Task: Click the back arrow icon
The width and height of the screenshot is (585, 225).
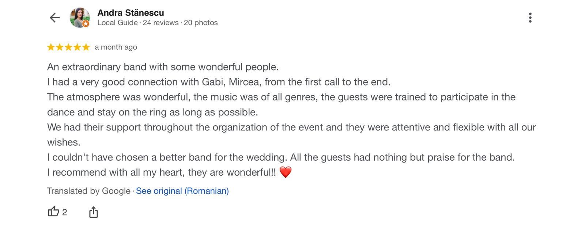Action: point(54,18)
